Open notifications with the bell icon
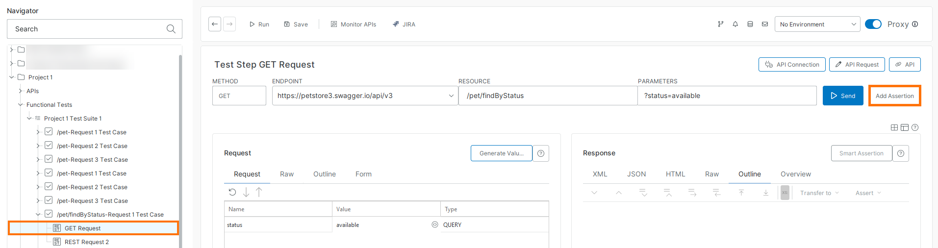 click(x=735, y=24)
